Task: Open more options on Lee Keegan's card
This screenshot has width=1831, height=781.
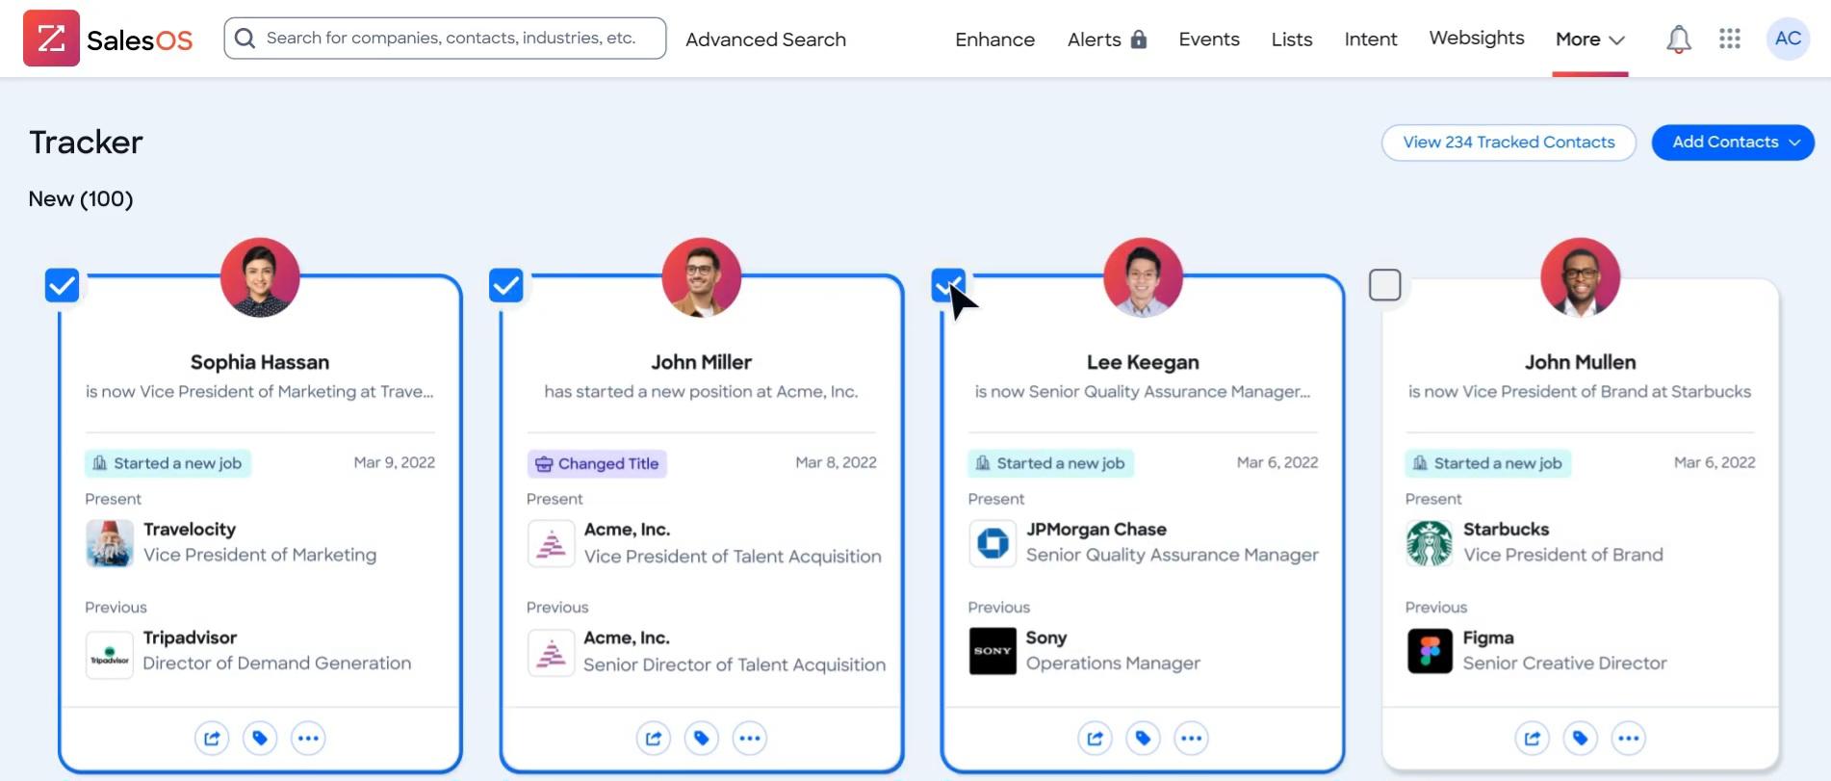Action: click(x=1191, y=739)
